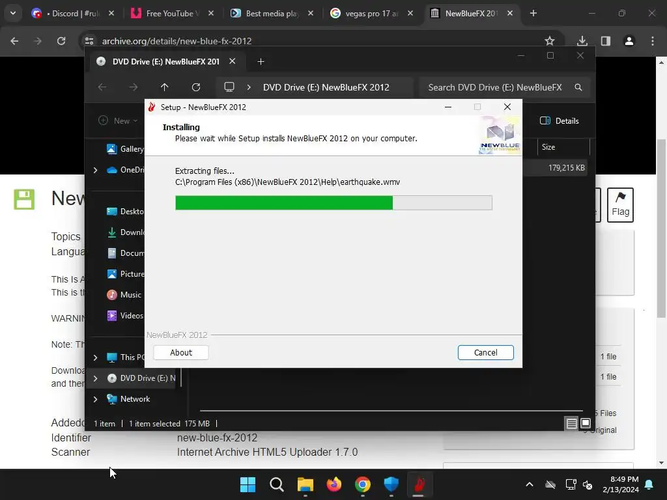Open the About button in Setup

[x=181, y=352]
